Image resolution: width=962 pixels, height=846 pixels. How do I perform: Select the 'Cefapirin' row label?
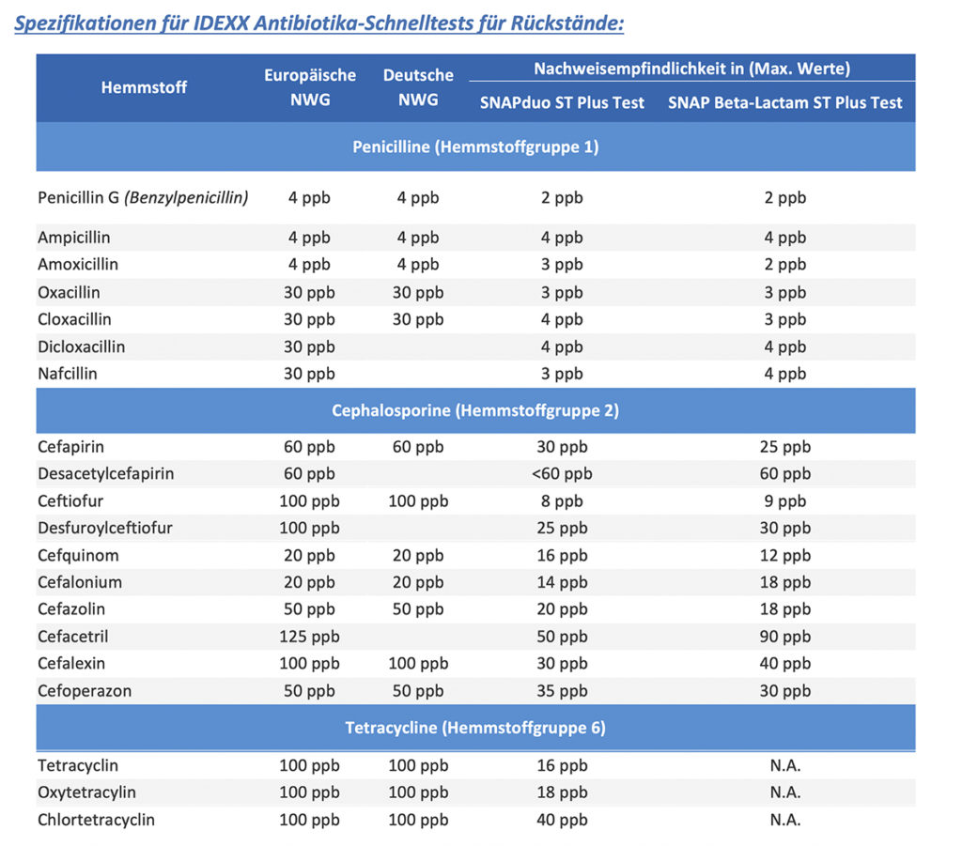(70, 446)
